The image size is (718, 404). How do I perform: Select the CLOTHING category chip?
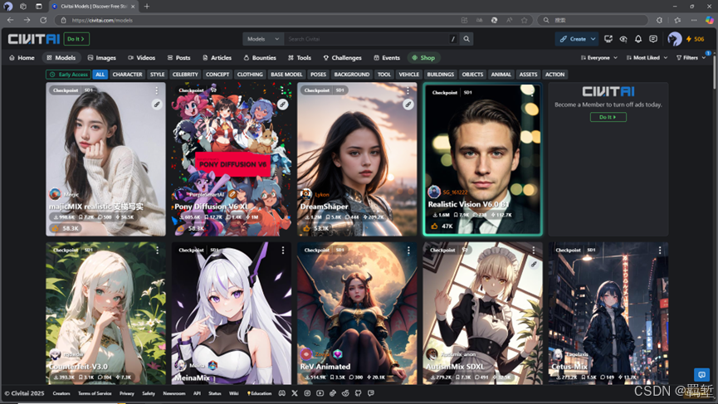250,75
